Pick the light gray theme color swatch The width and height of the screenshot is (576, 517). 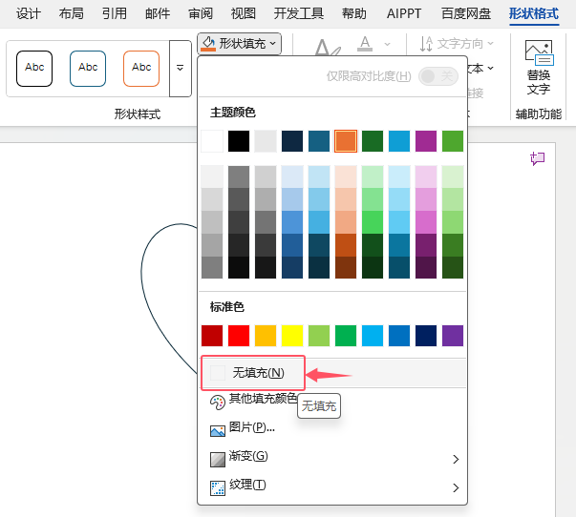click(266, 141)
